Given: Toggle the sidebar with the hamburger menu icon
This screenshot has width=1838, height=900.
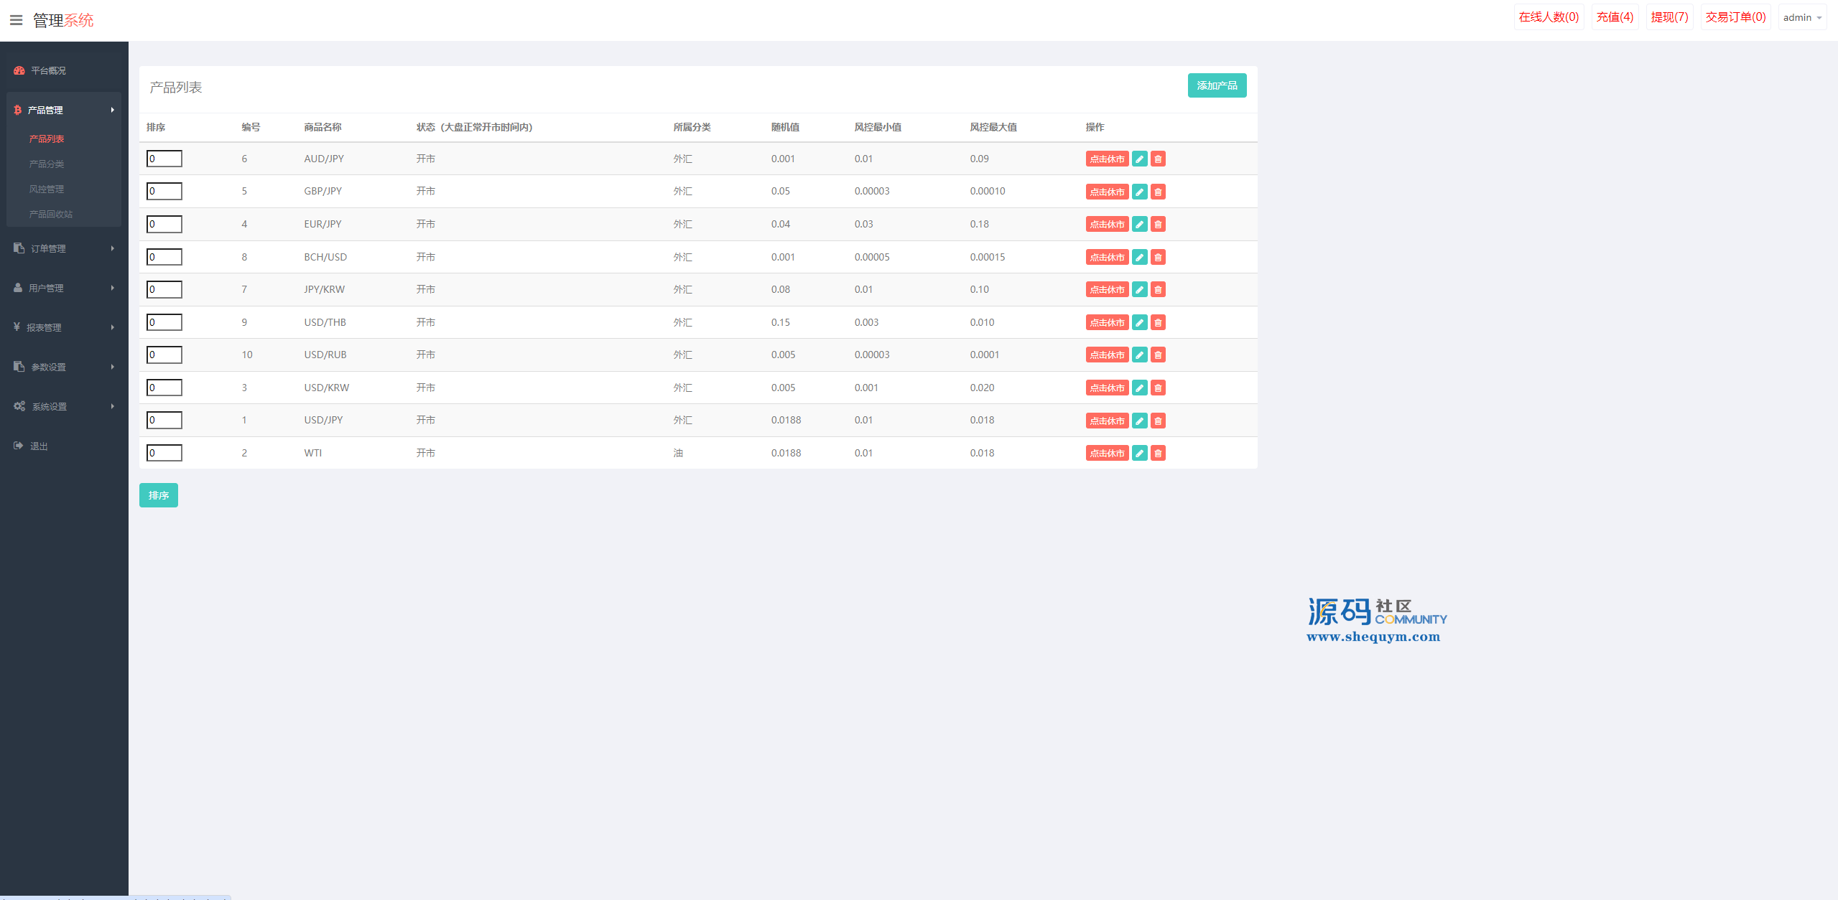Looking at the screenshot, I should tap(16, 20).
